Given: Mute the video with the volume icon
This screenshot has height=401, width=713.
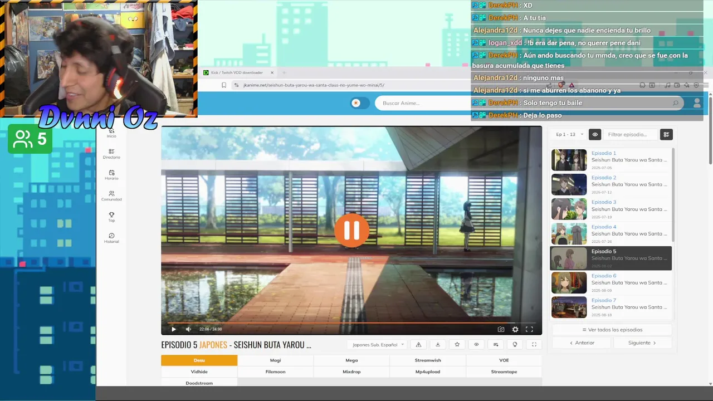Looking at the screenshot, I should tap(188, 329).
